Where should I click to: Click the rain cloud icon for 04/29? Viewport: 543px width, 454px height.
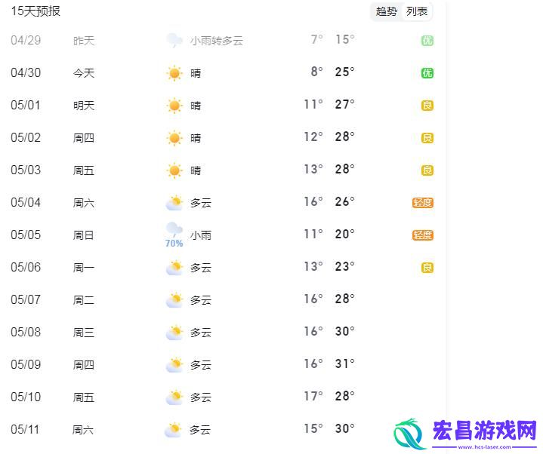(x=174, y=41)
